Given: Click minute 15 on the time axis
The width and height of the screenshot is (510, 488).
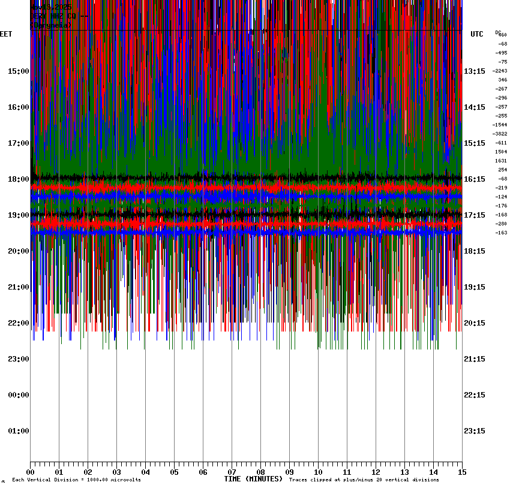Looking at the screenshot, I should [461, 472].
